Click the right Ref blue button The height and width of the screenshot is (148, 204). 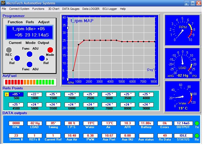click(42, 58)
